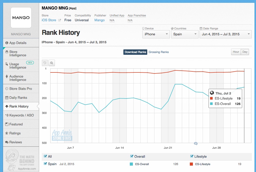
Task: Click the App Franchise header label
Action: pos(137,15)
